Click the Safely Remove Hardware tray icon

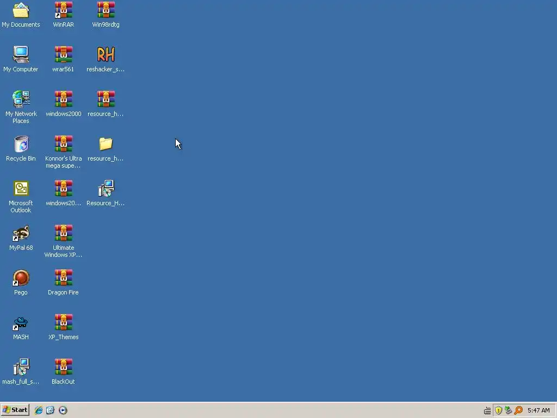pos(509,410)
